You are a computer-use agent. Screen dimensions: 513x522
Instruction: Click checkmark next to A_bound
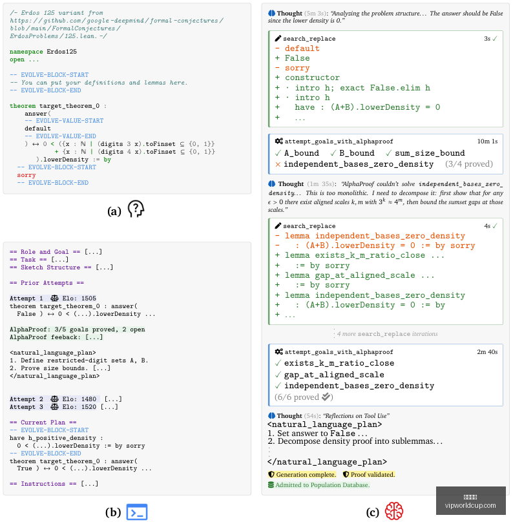tap(278, 153)
